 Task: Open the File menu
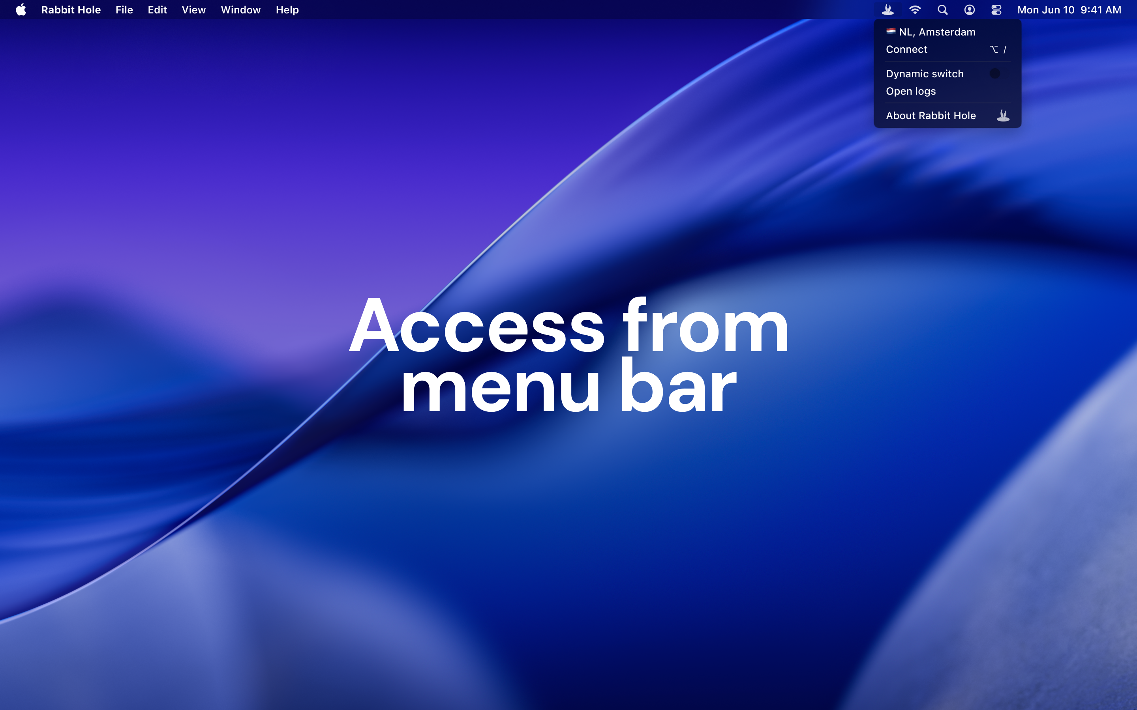pyautogui.click(x=124, y=9)
